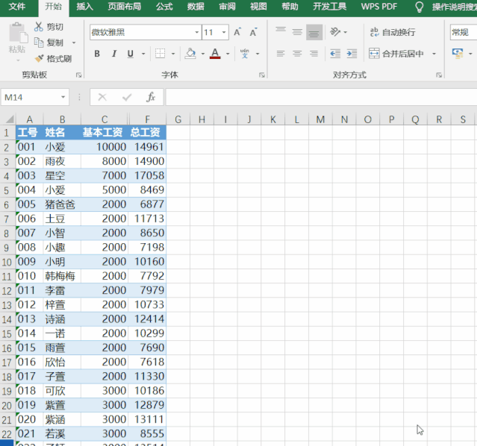Click the select-all corner triangle
Viewport: 477px width, 446px height.
(x=8, y=119)
